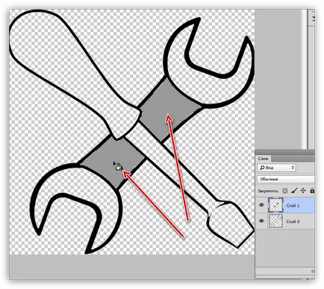This screenshot has width=324, height=289.
Task: Toggle lock position move icon
Action: 303,191
